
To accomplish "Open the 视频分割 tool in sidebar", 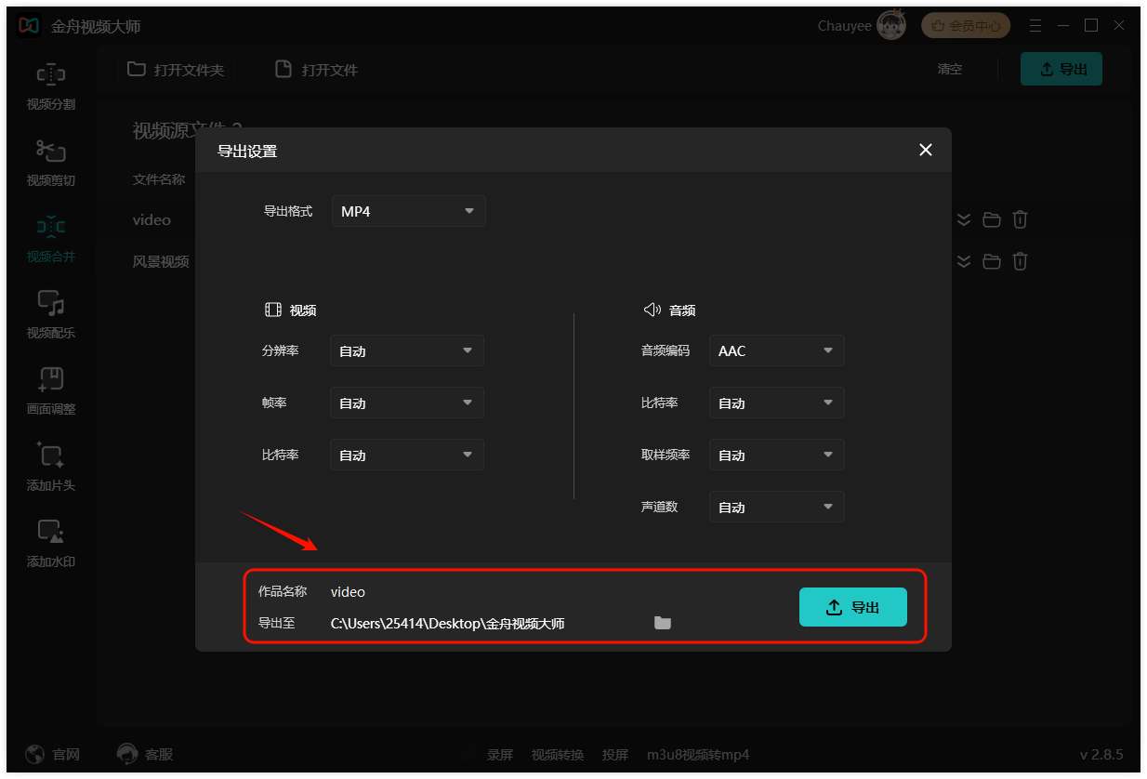I will tap(50, 87).
